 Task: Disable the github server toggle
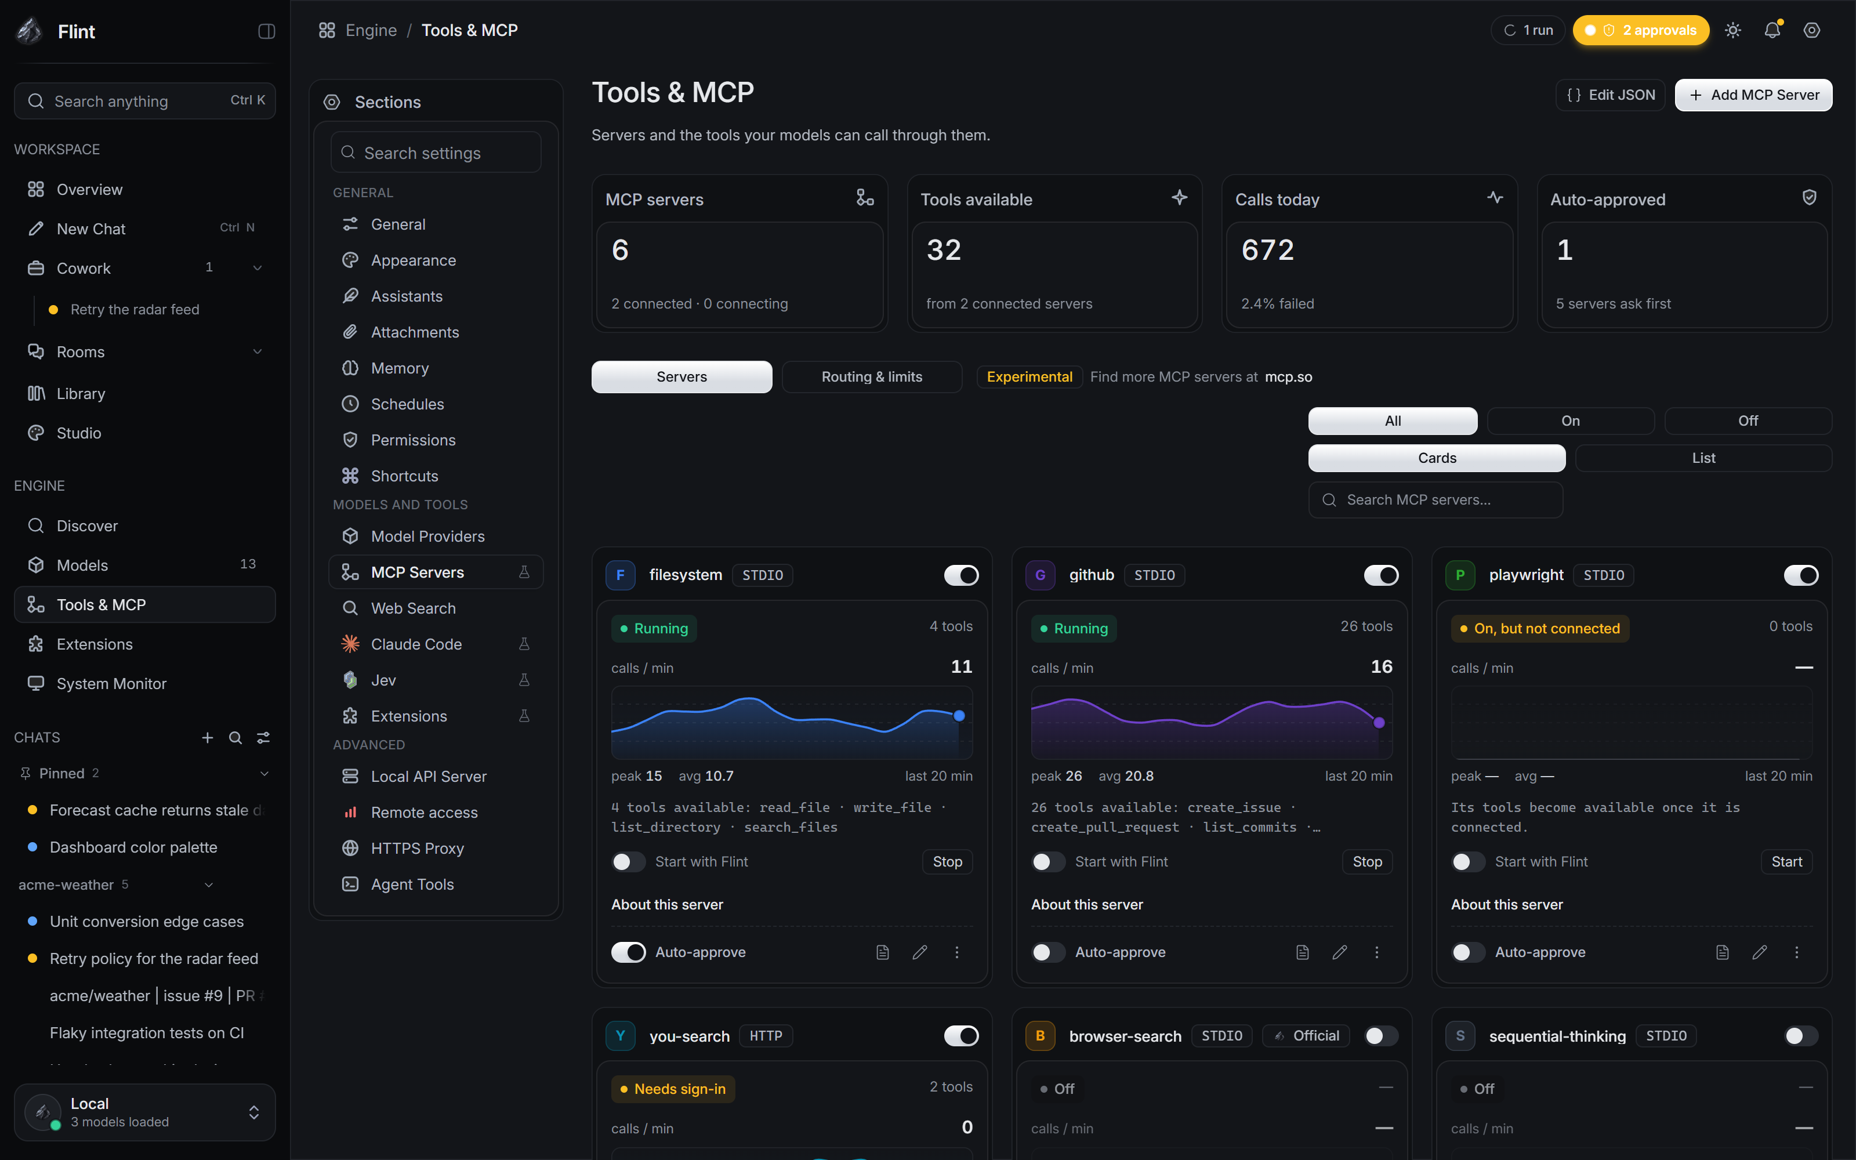[1381, 575]
